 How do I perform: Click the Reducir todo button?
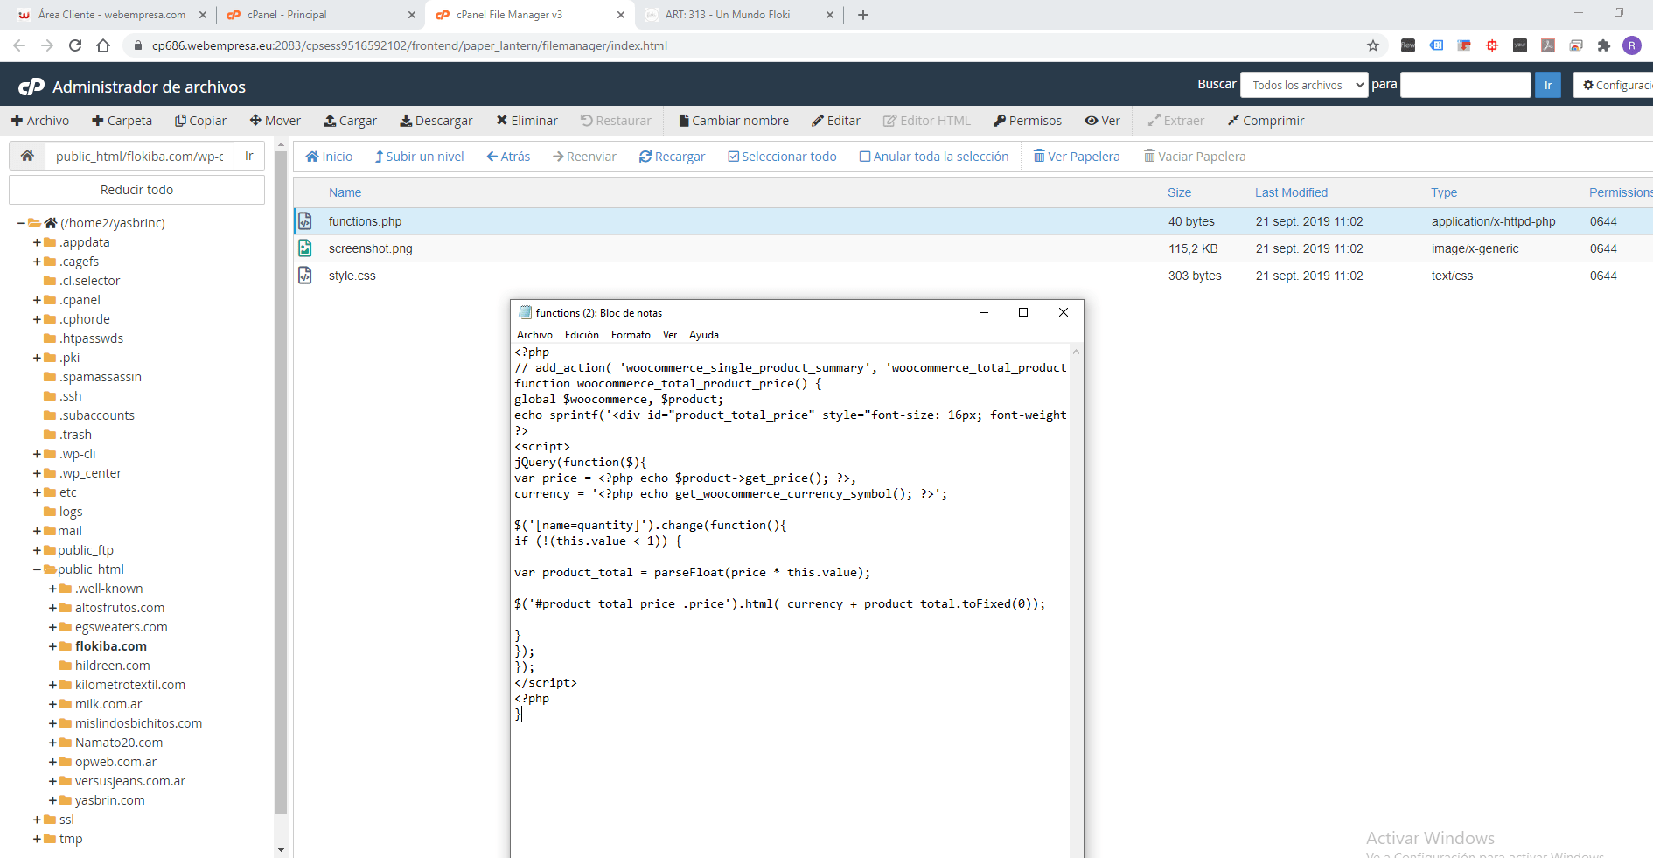tap(136, 190)
